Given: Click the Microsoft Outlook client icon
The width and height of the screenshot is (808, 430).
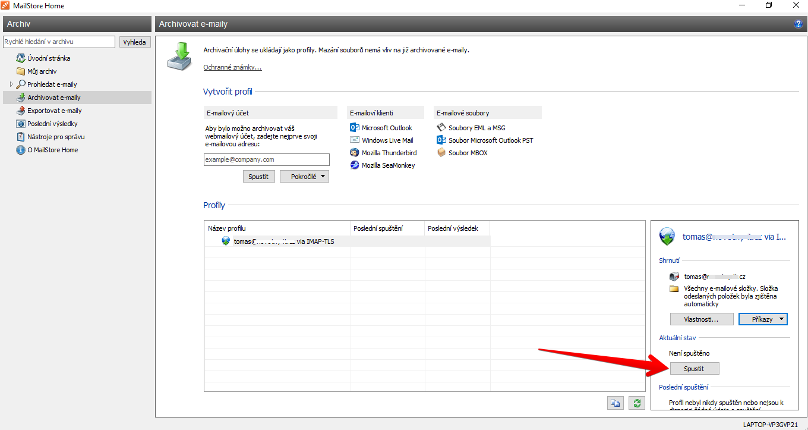Looking at the screenshot, I should point(355,128).
